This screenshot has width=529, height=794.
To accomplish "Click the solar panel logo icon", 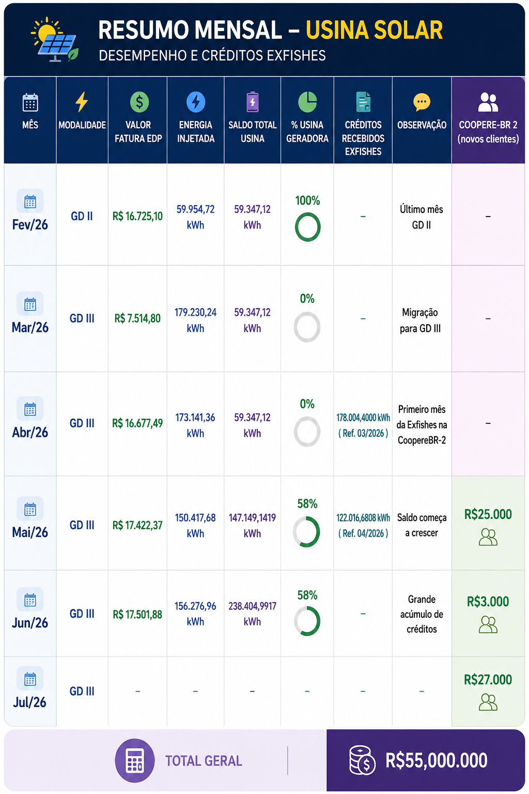I will pyautogui.click(x=55, y=40).
